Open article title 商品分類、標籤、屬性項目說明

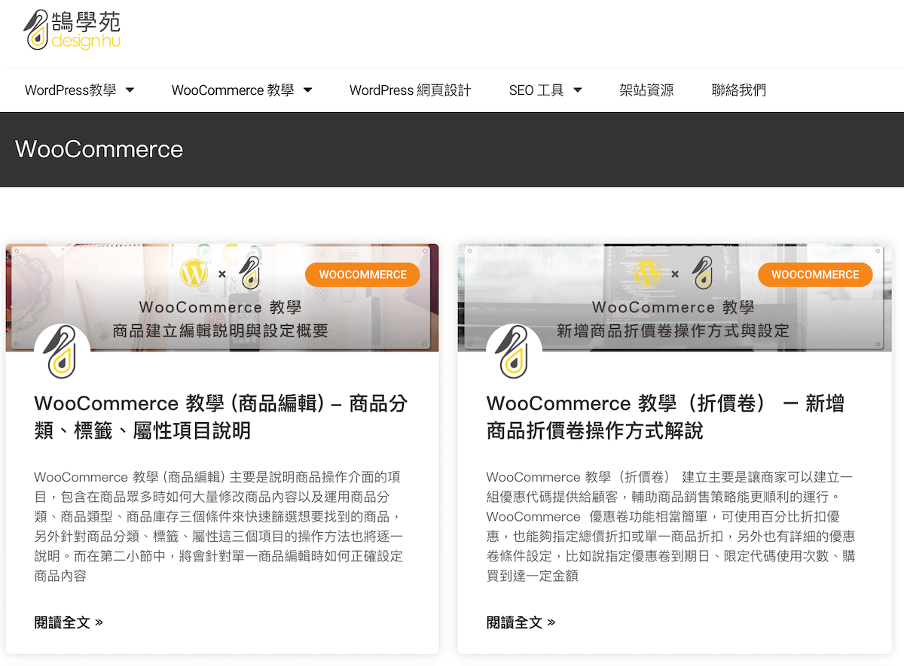point(221,417)
